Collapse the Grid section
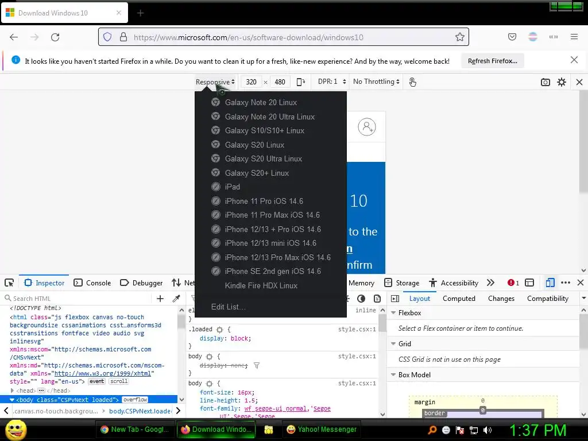Image resolution: width=588 pixels, height=441 pixels. [393, 343]
